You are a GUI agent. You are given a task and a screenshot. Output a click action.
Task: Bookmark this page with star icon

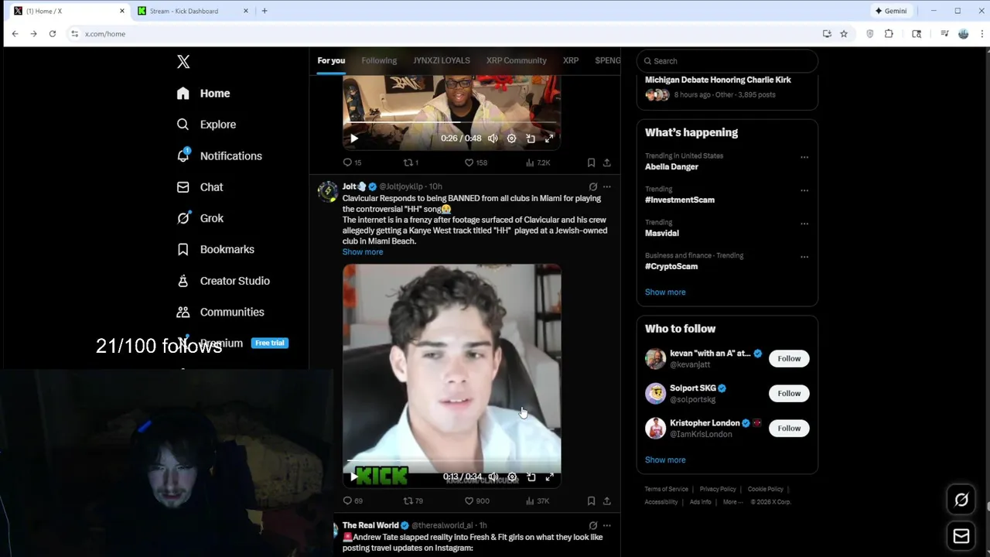point(844,34)
